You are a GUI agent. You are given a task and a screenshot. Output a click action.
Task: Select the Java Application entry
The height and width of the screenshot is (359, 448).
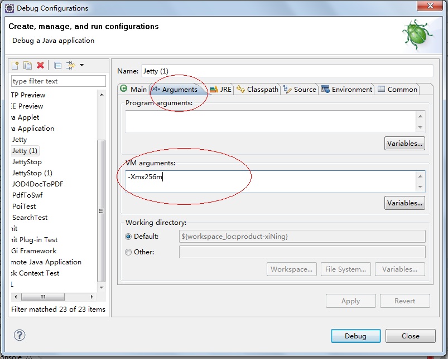[32, 129]
